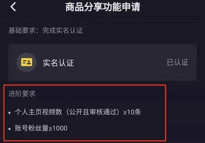Viewport: 205px width, 143px height.
Task: Click the 完成实名认证 text
Action: click(x=63, y=30)
